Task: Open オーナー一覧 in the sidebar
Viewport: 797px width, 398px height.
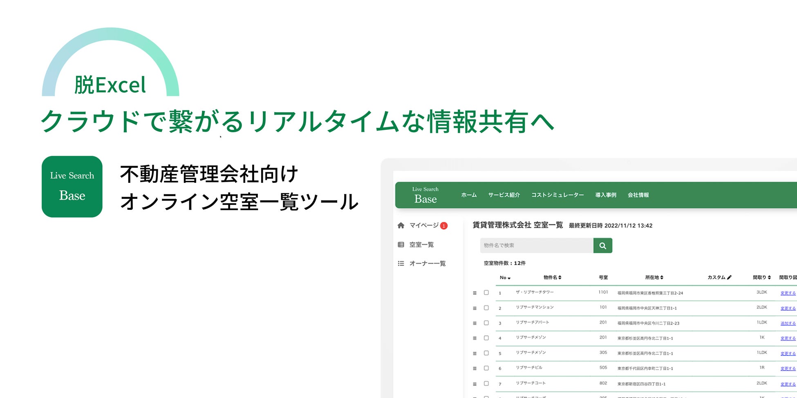Action: (x=428, y=263)
